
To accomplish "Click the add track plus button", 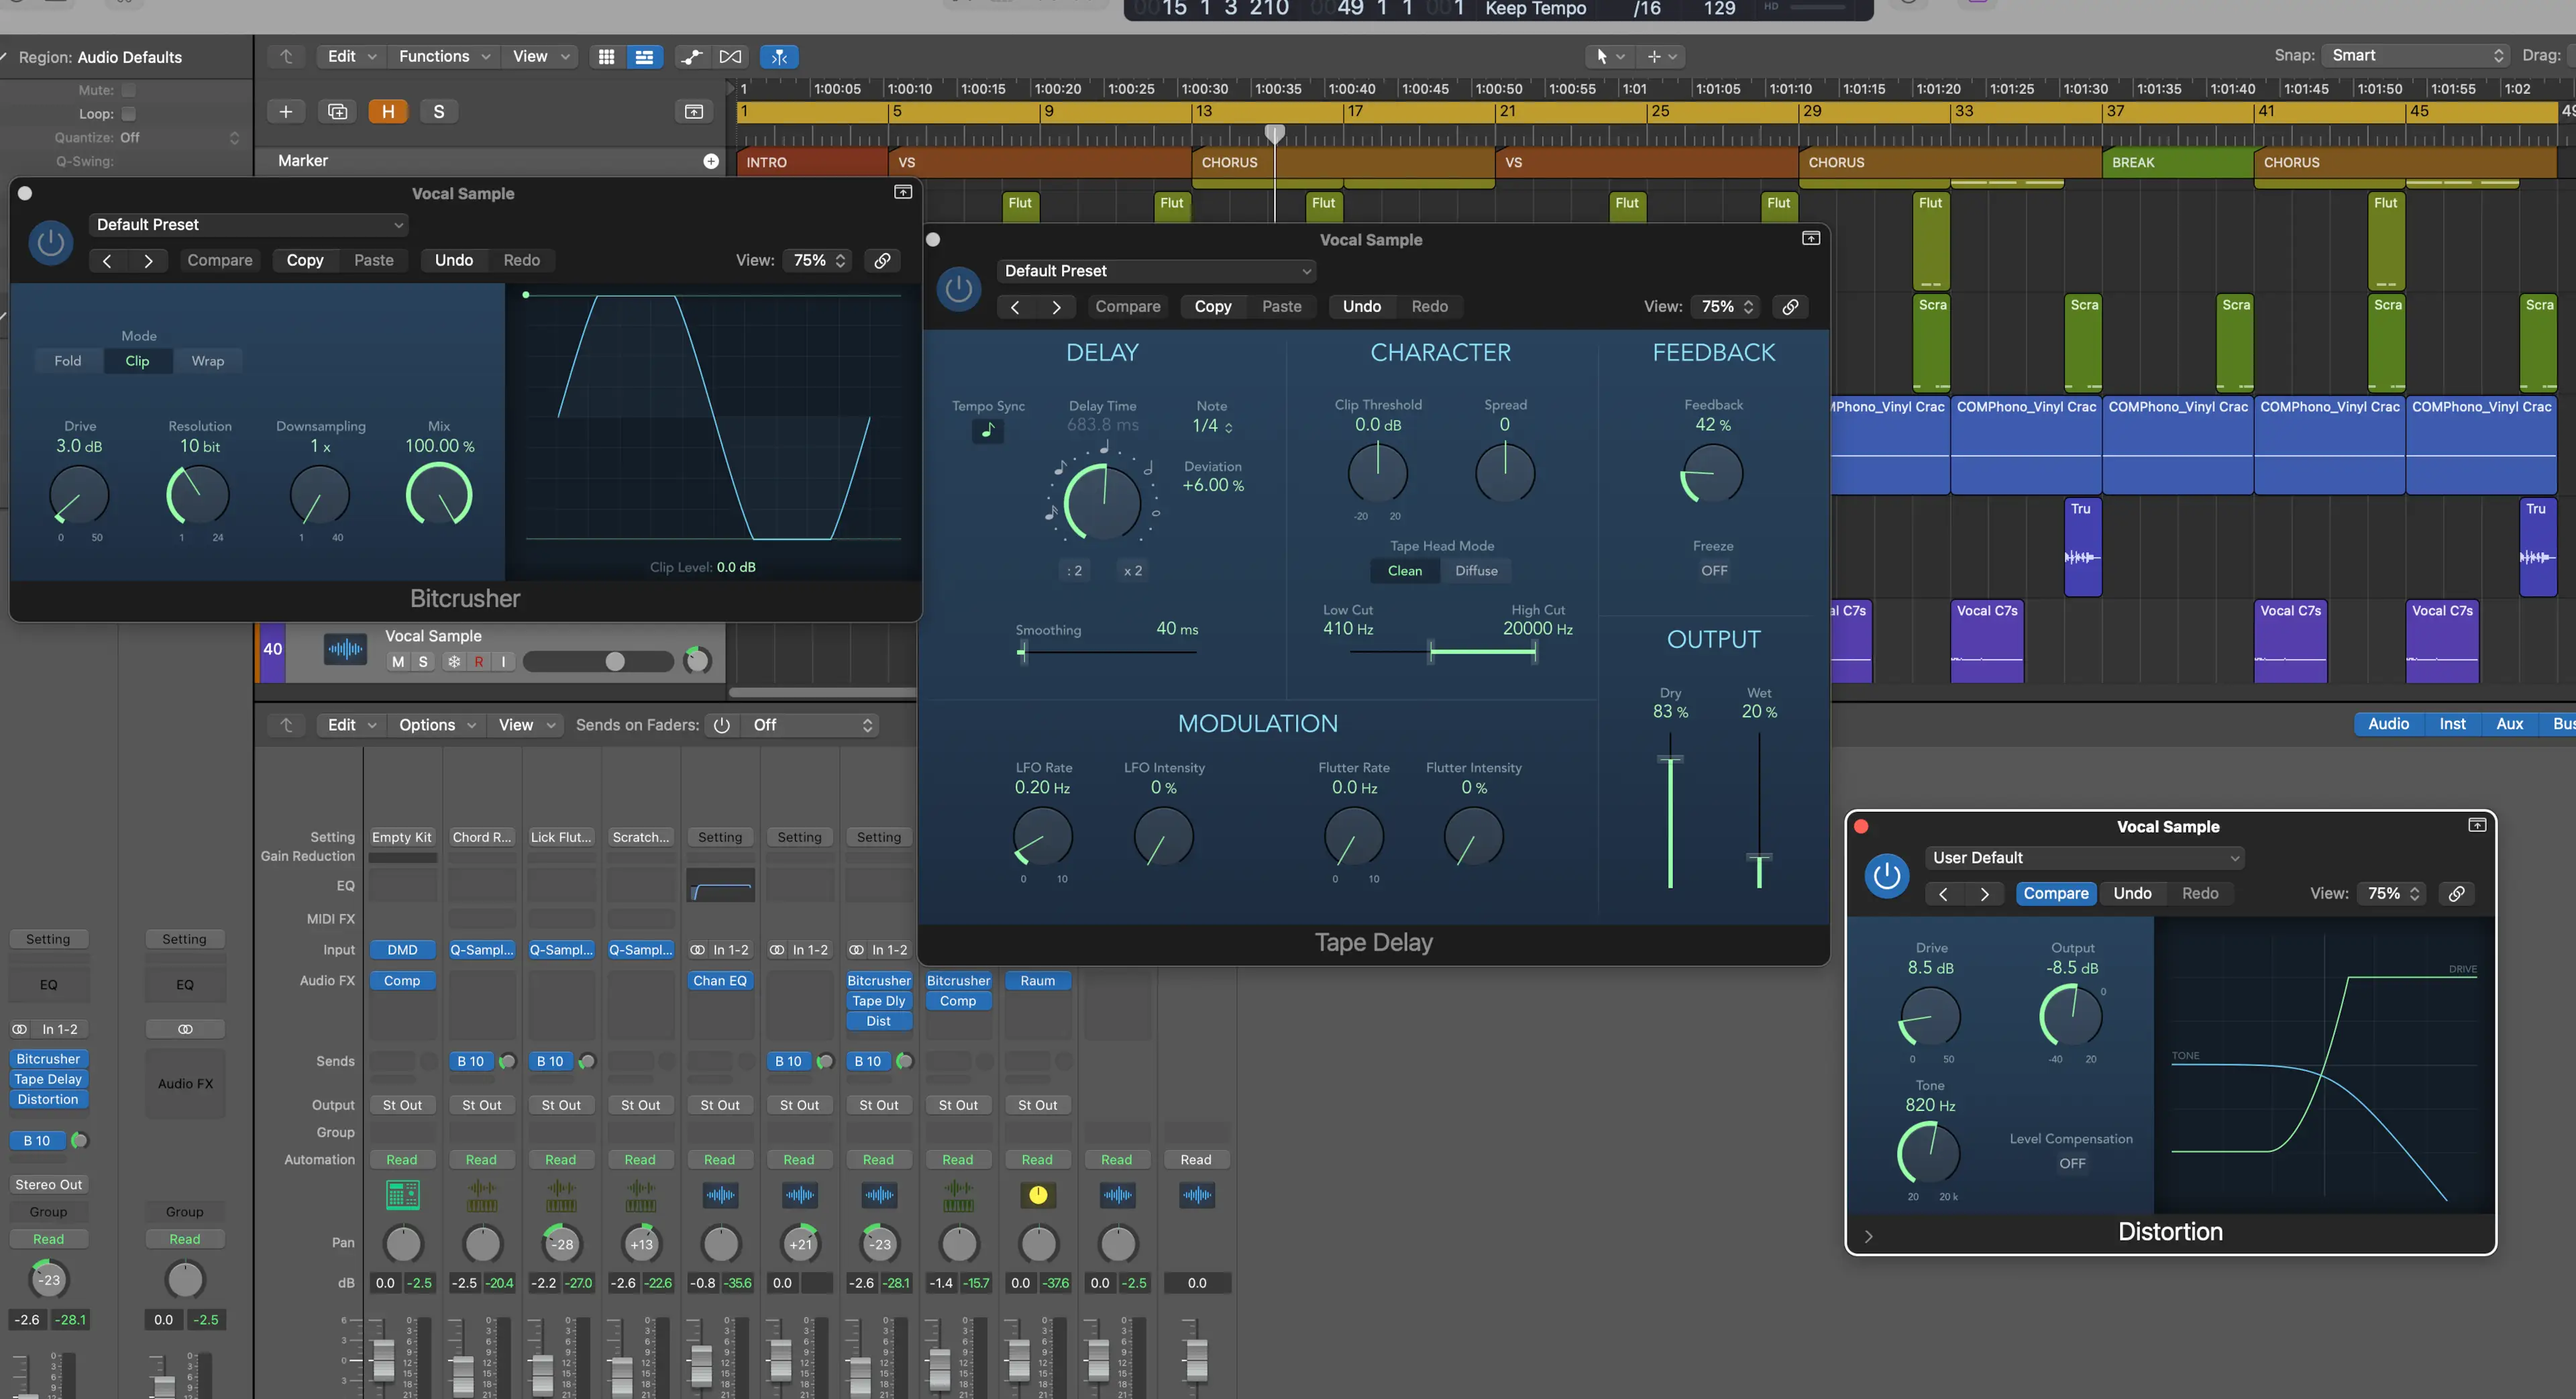I will click(x=285, y=112).
